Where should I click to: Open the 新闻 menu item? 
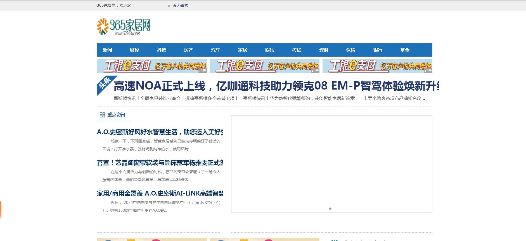(107, 50)
